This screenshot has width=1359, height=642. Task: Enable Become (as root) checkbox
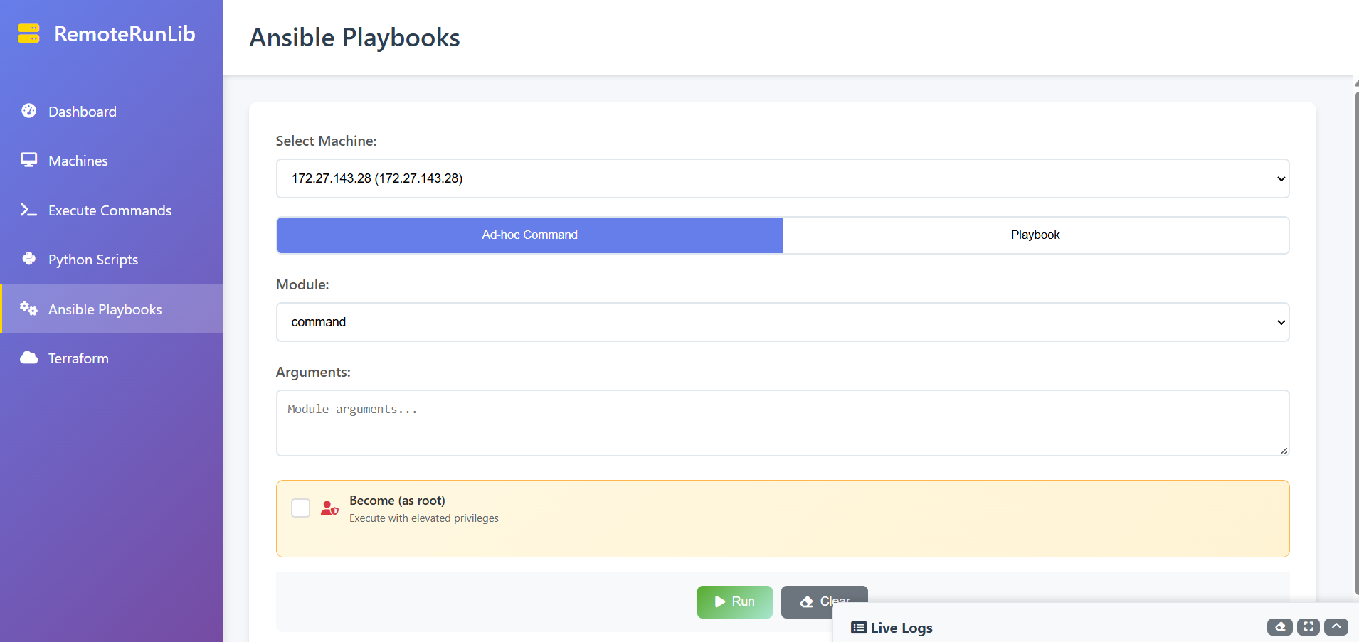[300, 508]
